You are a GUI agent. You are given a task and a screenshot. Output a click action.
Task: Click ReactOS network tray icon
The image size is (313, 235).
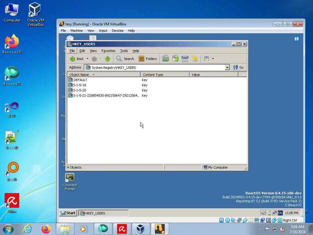tap(275, 213)
